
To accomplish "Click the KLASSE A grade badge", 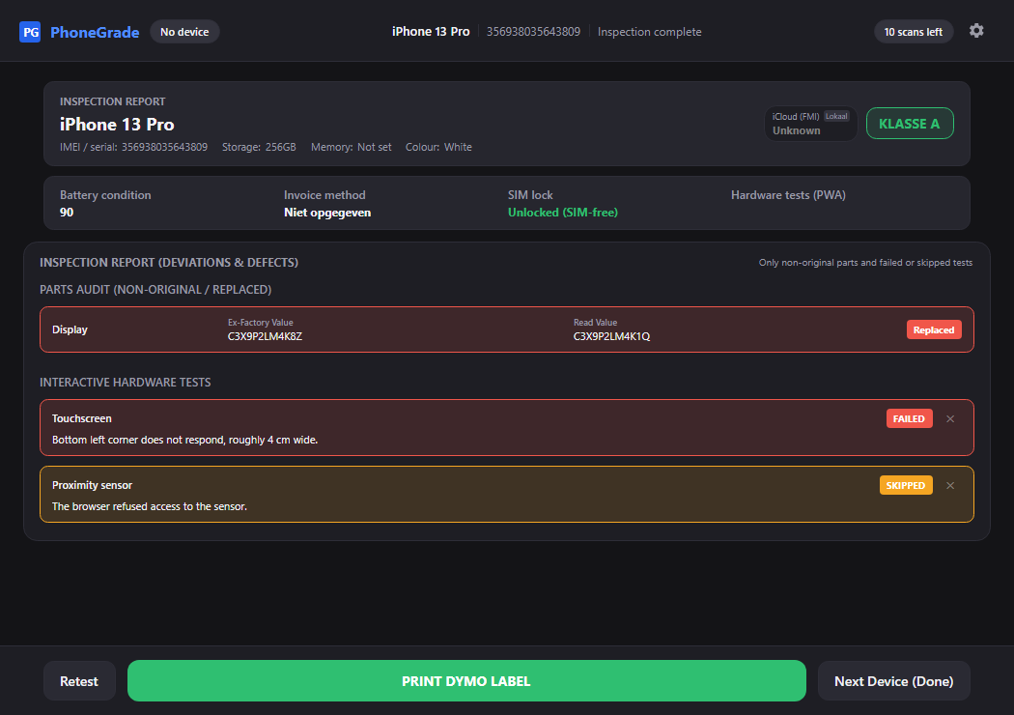I will [910, 124].
